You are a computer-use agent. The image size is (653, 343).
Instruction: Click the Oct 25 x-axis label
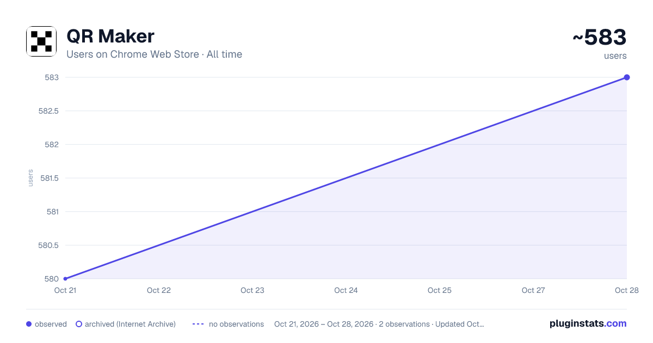pyautogui.click(x=440, y=290)
